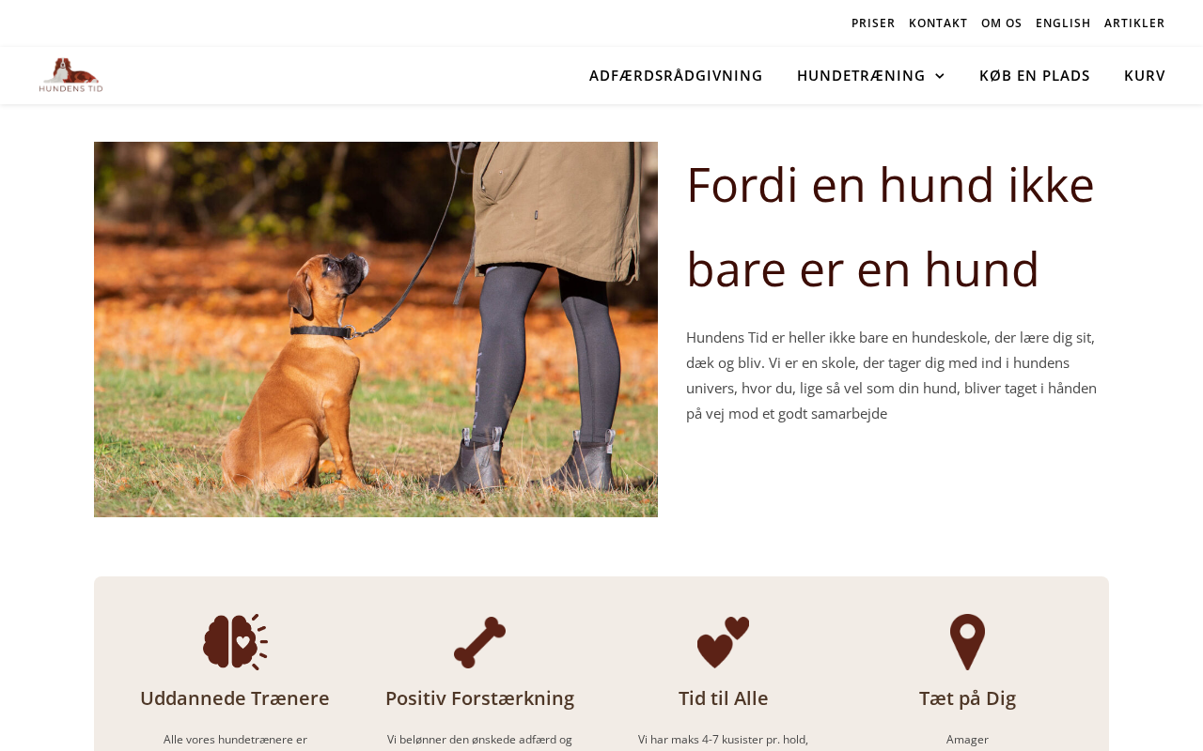
Task: Click the Tæt på Dig heading
Action: click(x=968, y=698)
